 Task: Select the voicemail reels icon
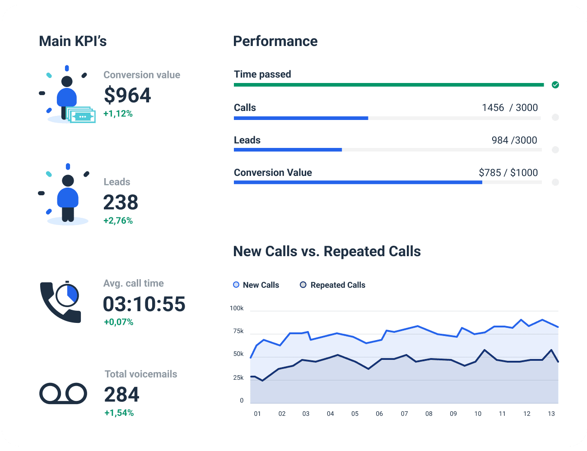tap(63, 393)
